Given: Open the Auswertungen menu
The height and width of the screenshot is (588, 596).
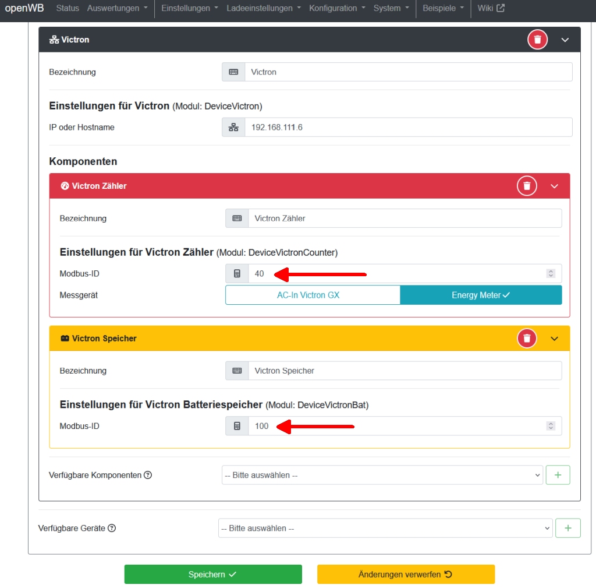Looking at the screenshot, I should pos(117,8).
